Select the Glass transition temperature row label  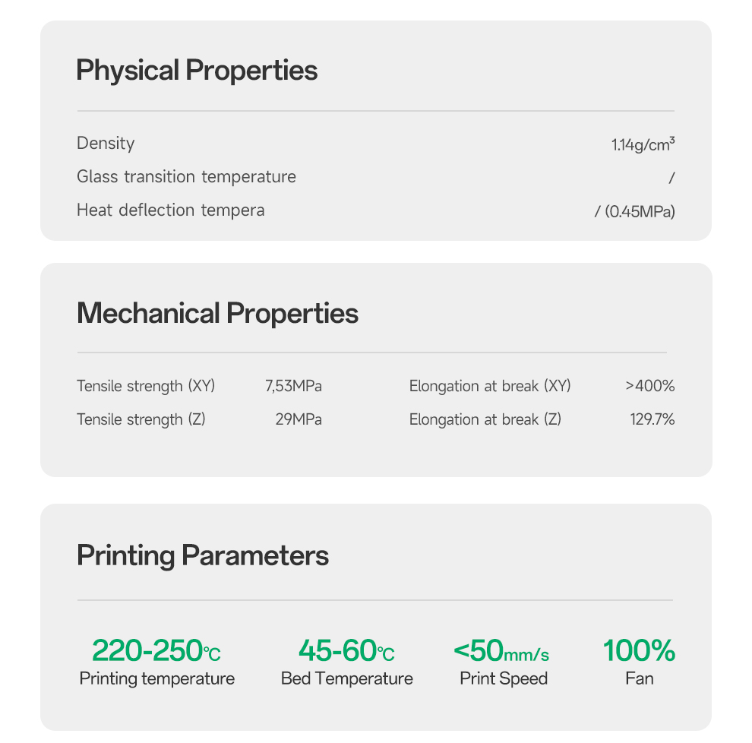click(x=186, y=177)
